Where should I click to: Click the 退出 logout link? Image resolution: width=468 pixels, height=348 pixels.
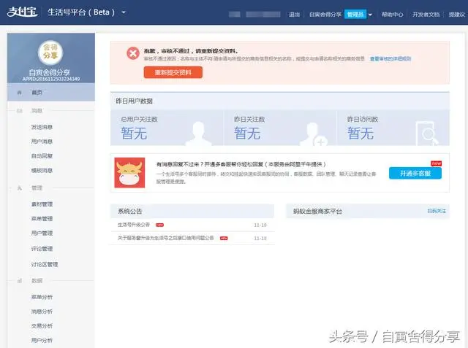coord(294,15)
